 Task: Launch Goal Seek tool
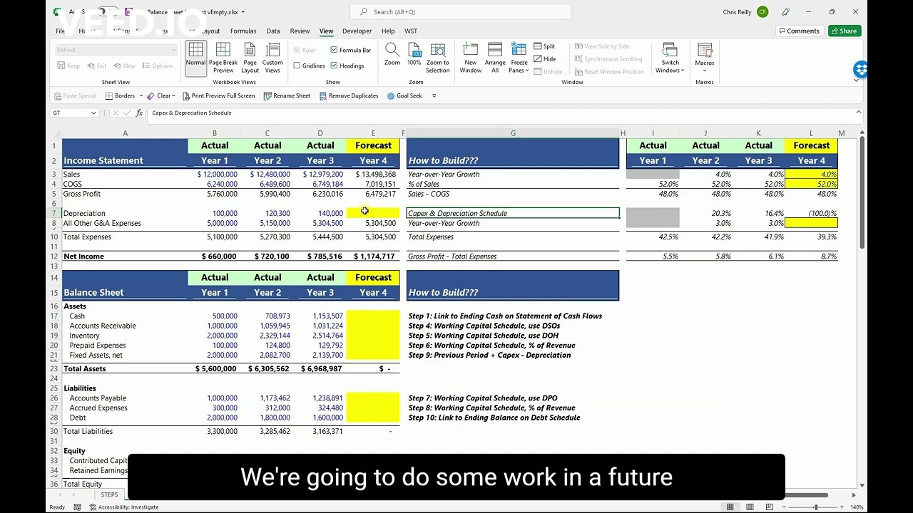pos(404,95)
